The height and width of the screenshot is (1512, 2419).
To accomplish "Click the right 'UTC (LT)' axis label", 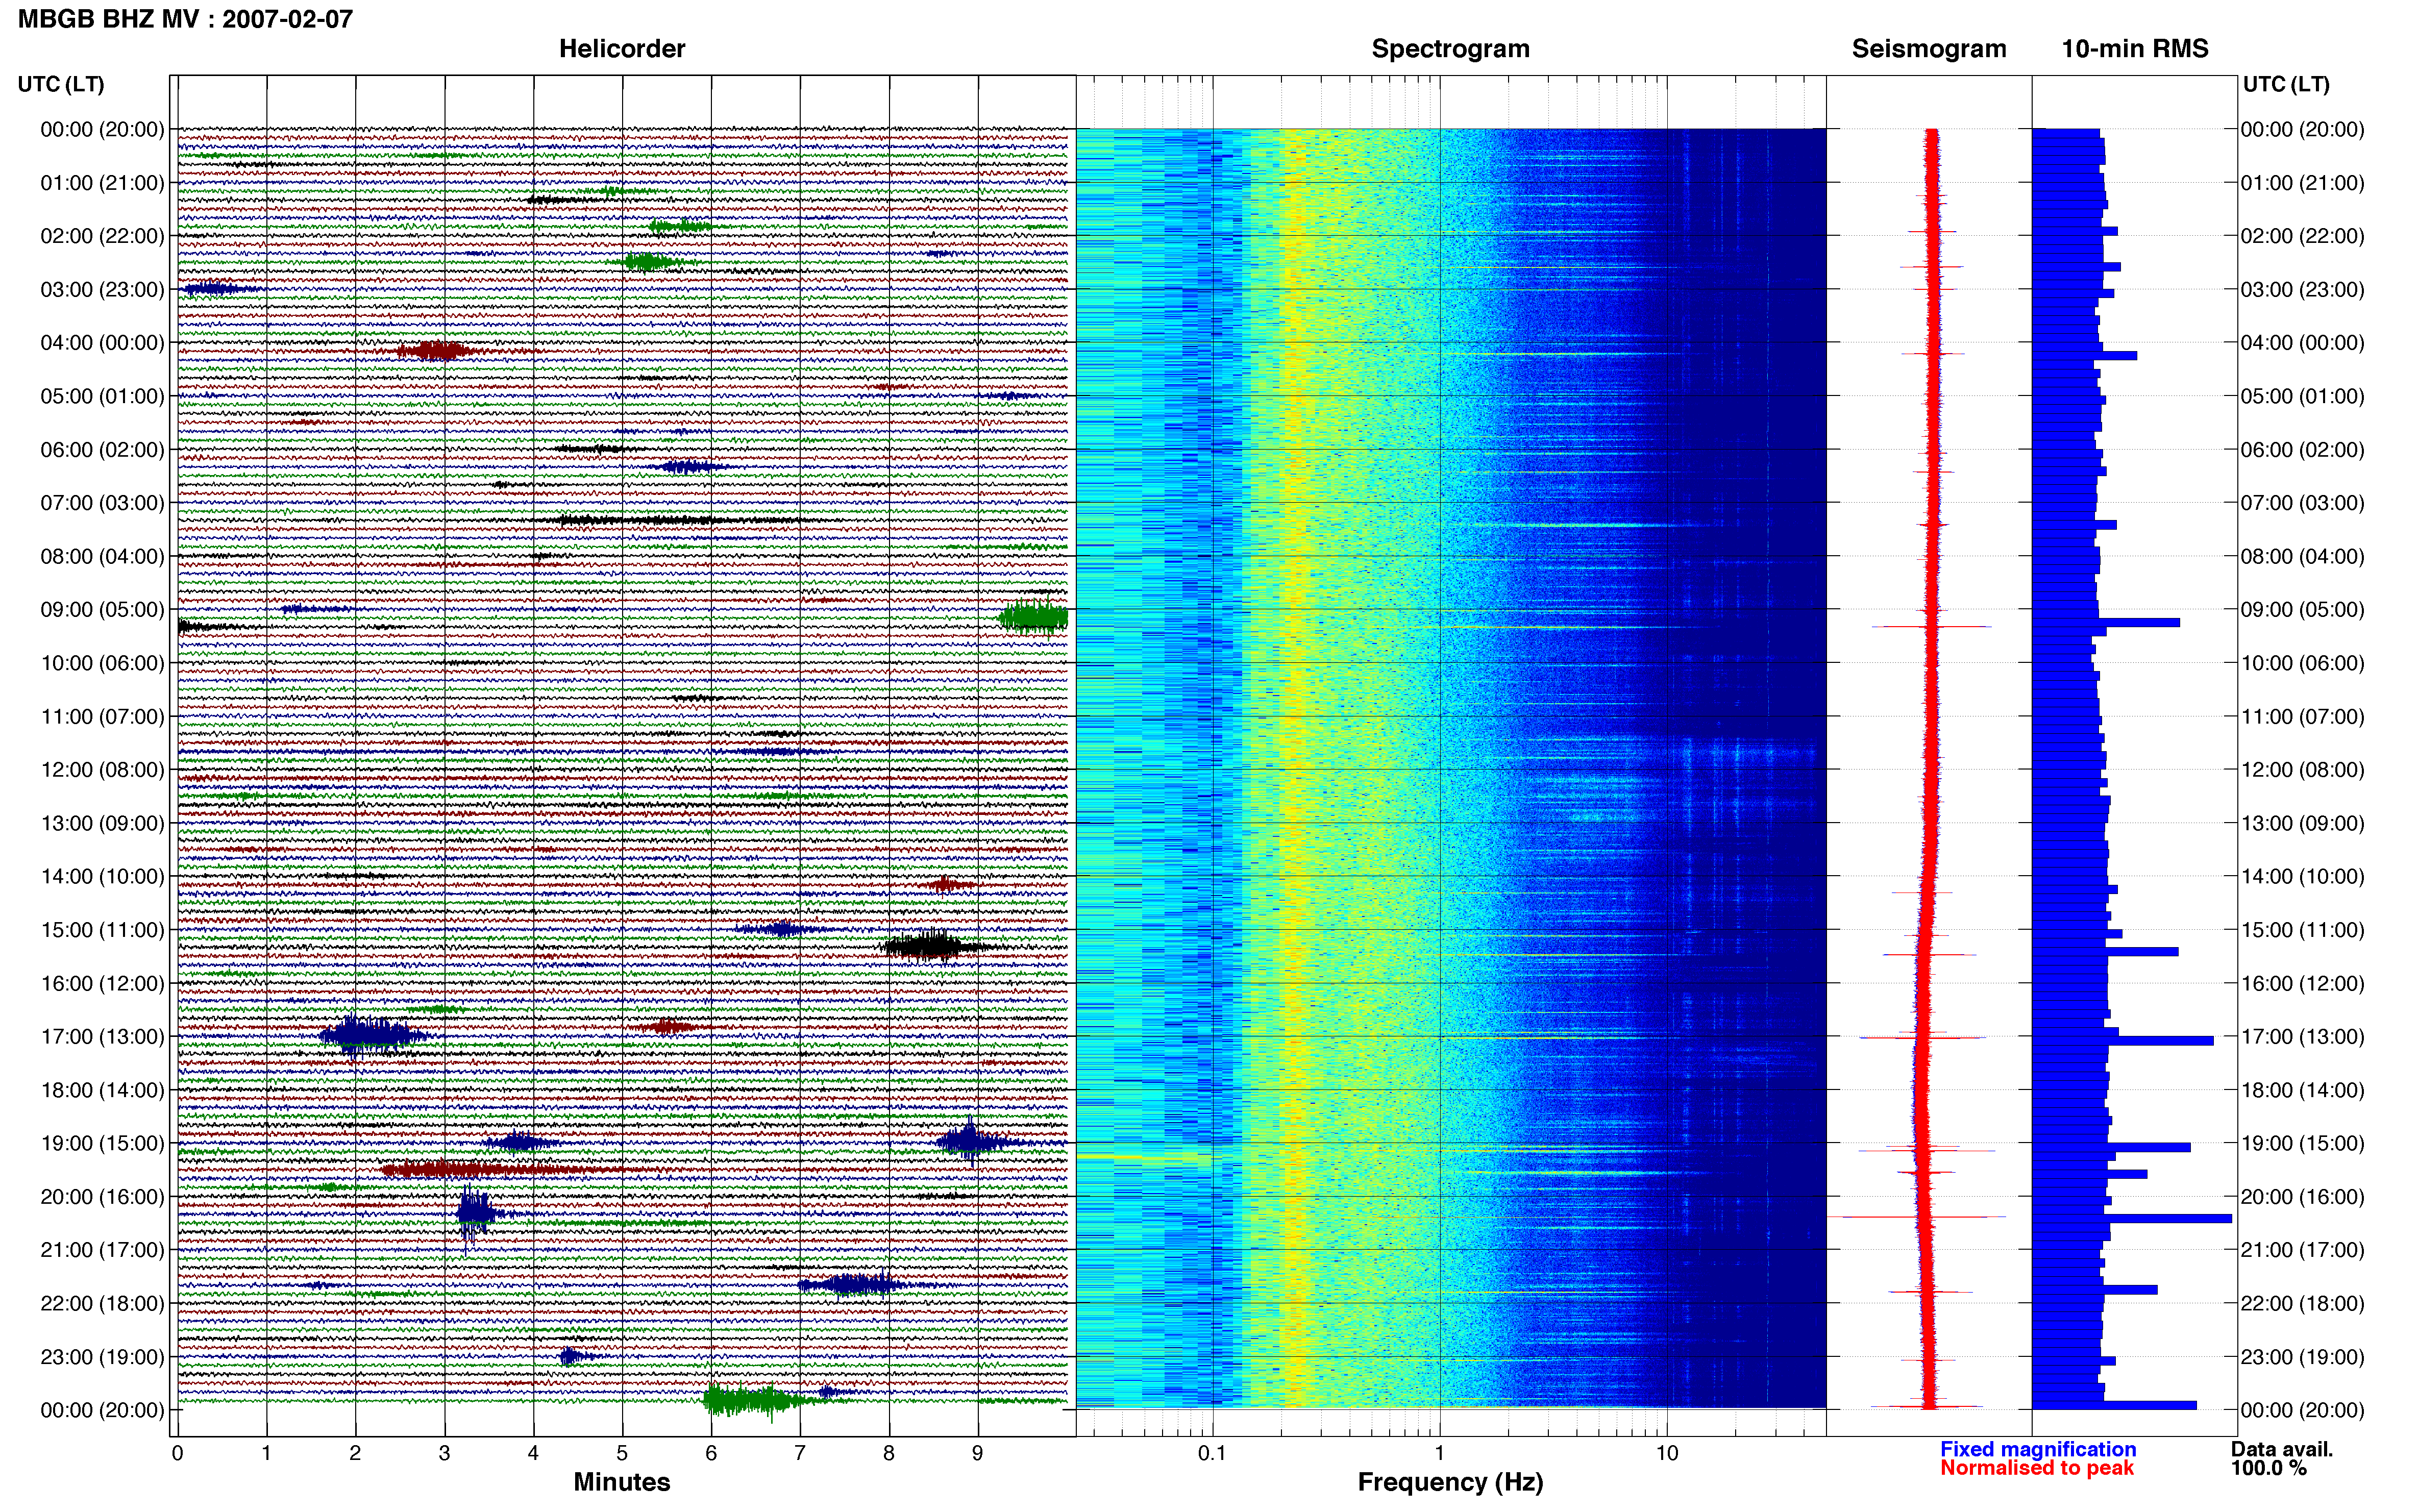I will click(2285, 84).
